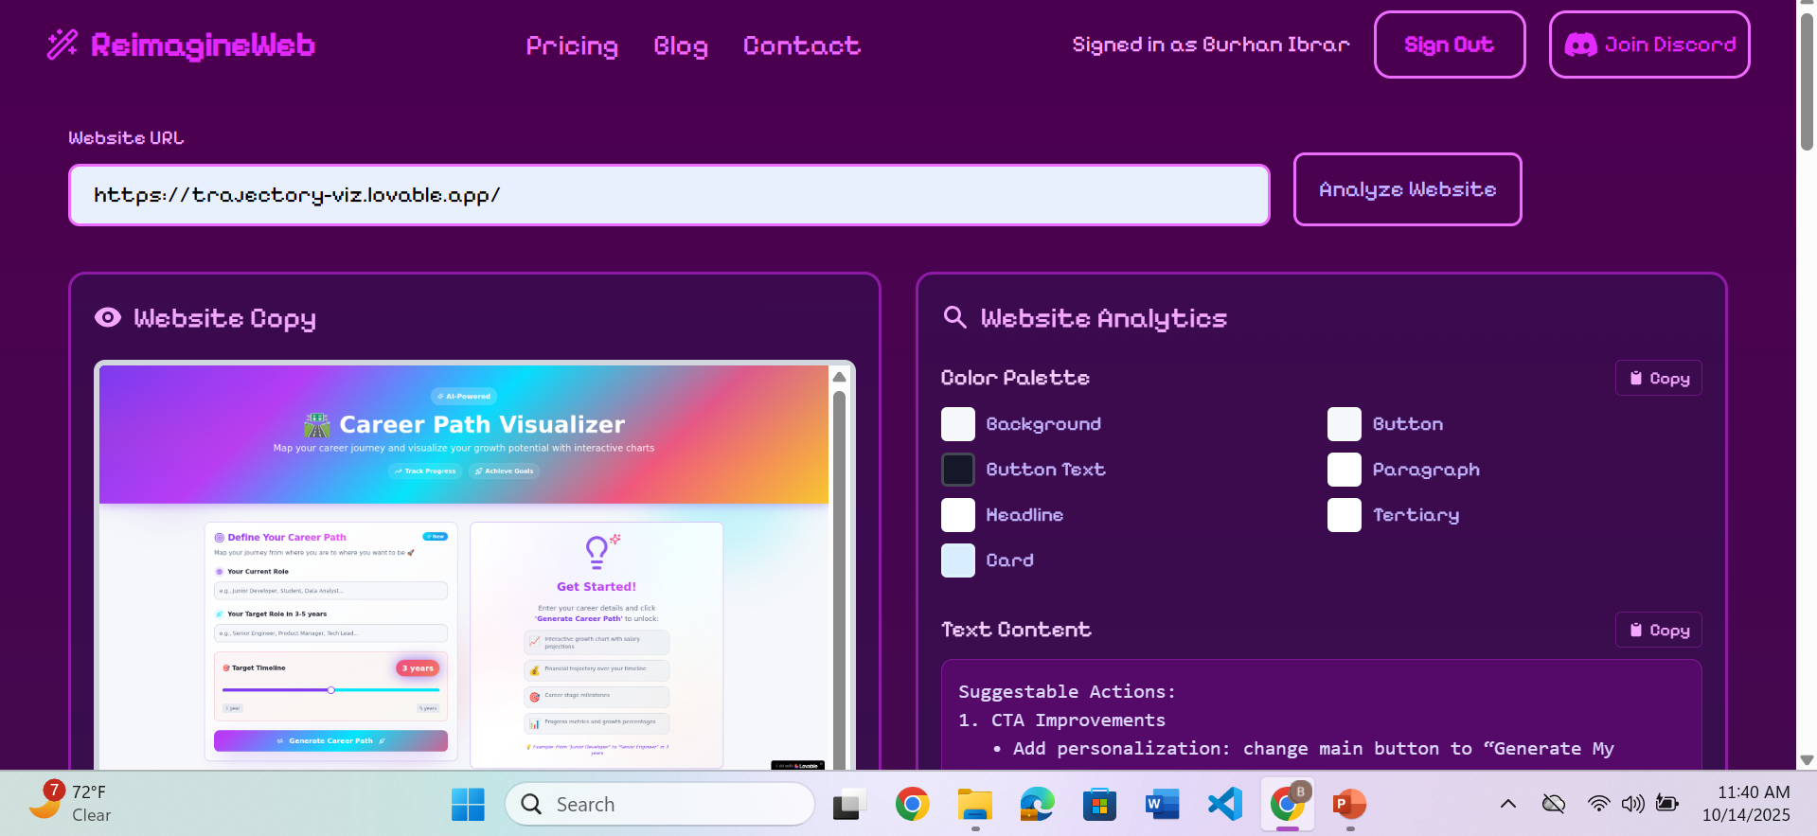Viewport: 1817px width, 836px height.
Task: Click the Join Discord button
Action: tap(1649, 44)
